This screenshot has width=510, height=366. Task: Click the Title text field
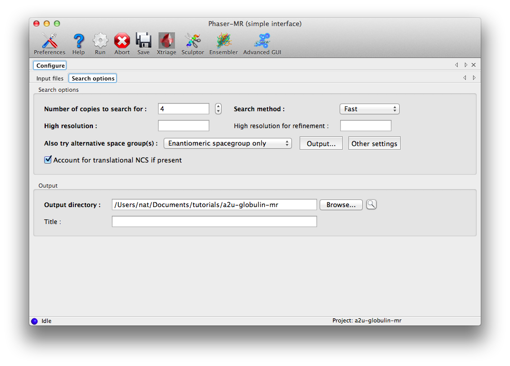[x=214, y=221]
